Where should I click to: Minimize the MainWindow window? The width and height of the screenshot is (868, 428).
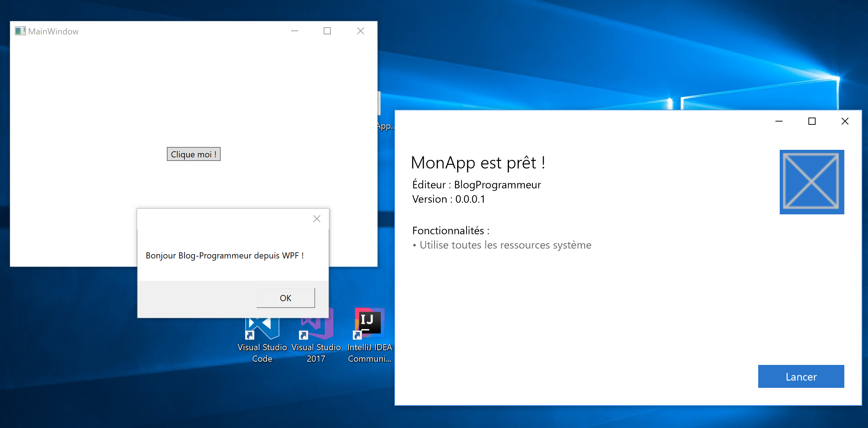(x=295, y=31)
